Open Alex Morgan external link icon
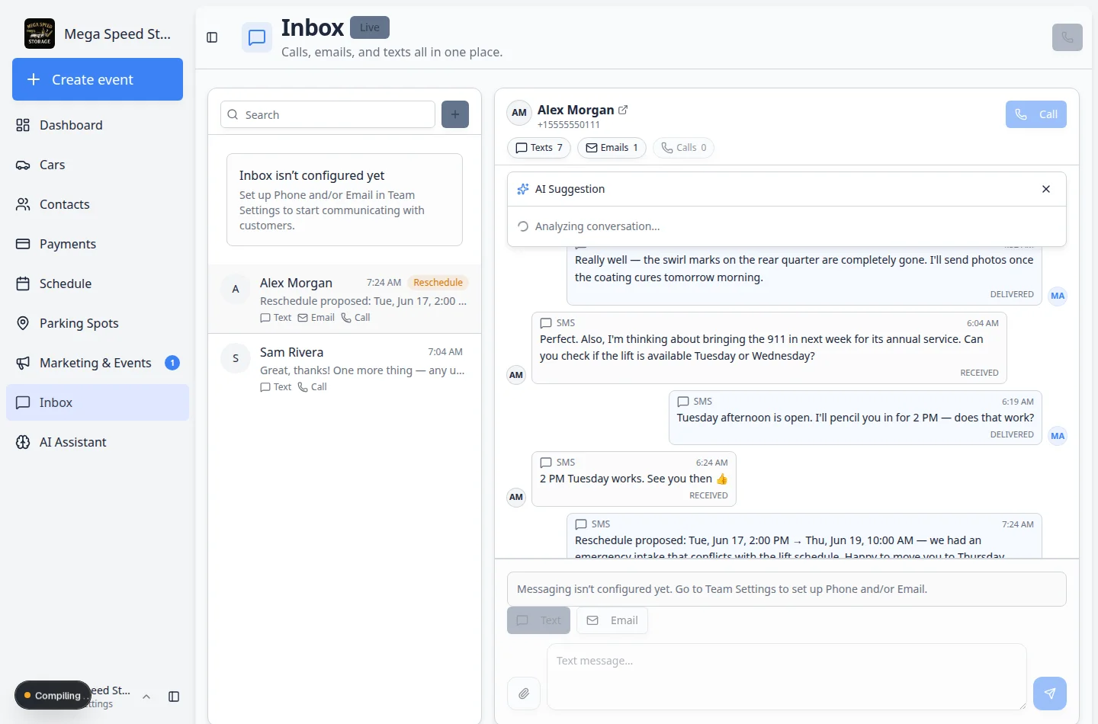 (623, 110)
